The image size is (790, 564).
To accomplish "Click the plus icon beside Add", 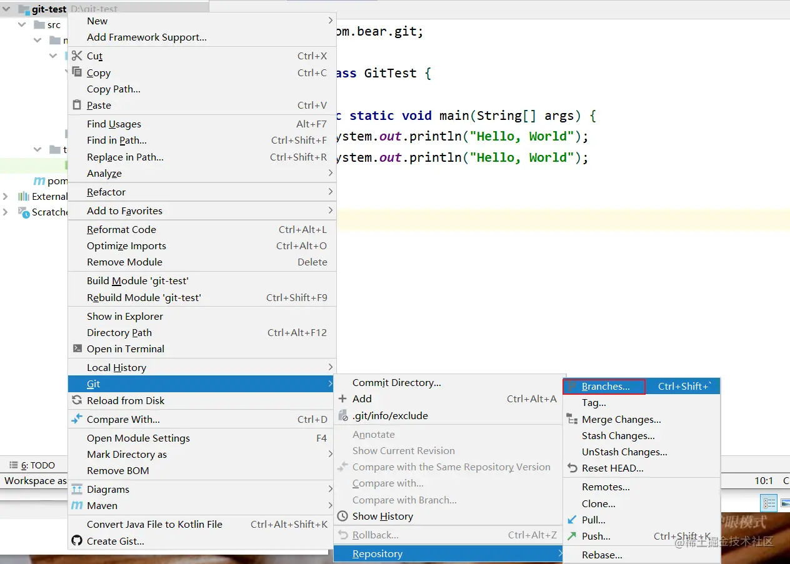I will point(342,398).
